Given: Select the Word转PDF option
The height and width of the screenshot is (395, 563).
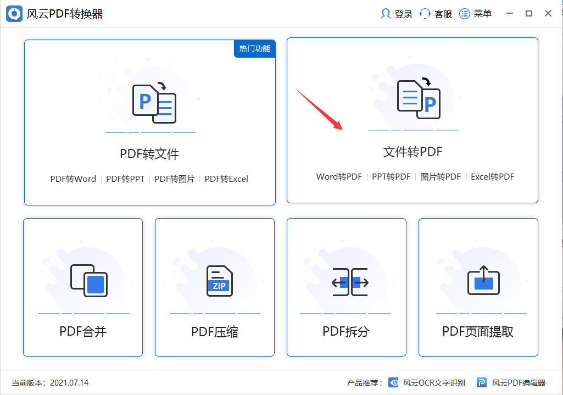Looking at the screenshot, I should tap(339, 177).
